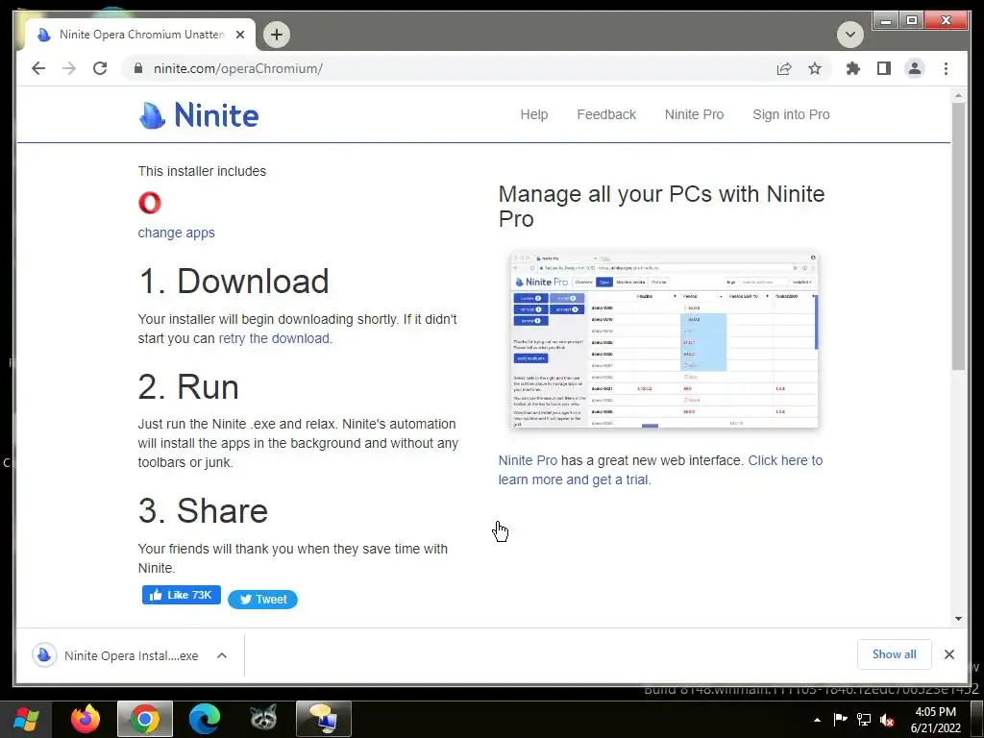
Task: Click here to learn more link
Action: (x=660, y=470)
